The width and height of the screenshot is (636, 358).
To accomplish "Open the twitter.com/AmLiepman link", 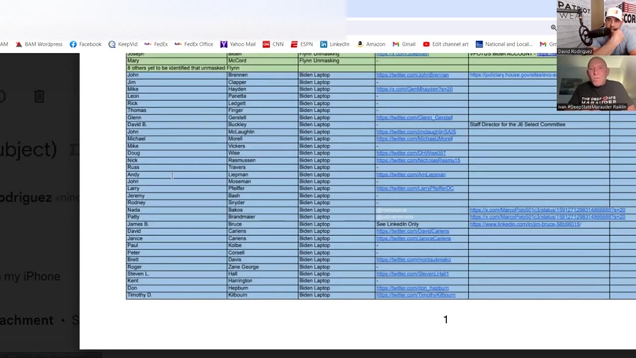I will [x=411, y=175].
